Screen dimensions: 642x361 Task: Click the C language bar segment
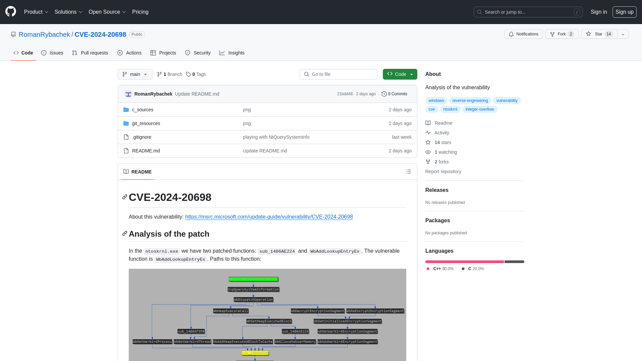[514, 262]
